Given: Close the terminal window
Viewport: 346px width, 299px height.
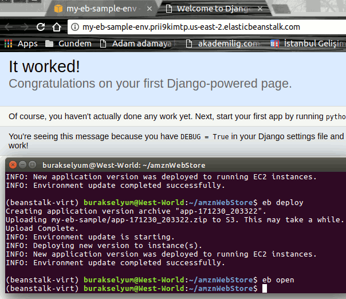Looking at the screenshot, I should (13, 164).
